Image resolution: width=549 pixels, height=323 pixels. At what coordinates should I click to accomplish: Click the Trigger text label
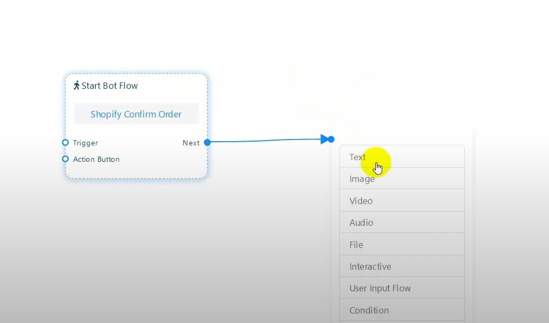click(85, 143)
